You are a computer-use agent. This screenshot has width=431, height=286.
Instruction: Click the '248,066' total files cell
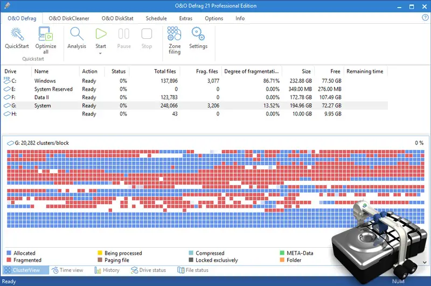tap(169, 106)
